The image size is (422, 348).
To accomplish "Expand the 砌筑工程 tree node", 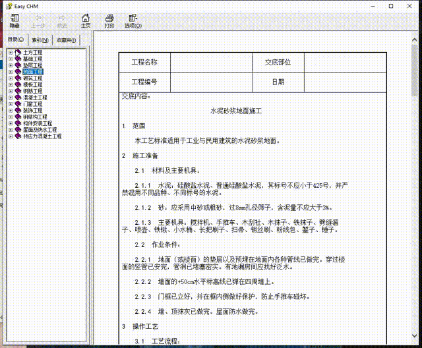I will coord(11,78).
